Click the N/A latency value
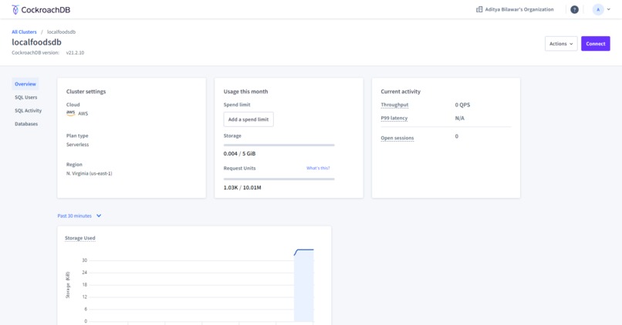 pyautogui.click(x=459, y=119)
